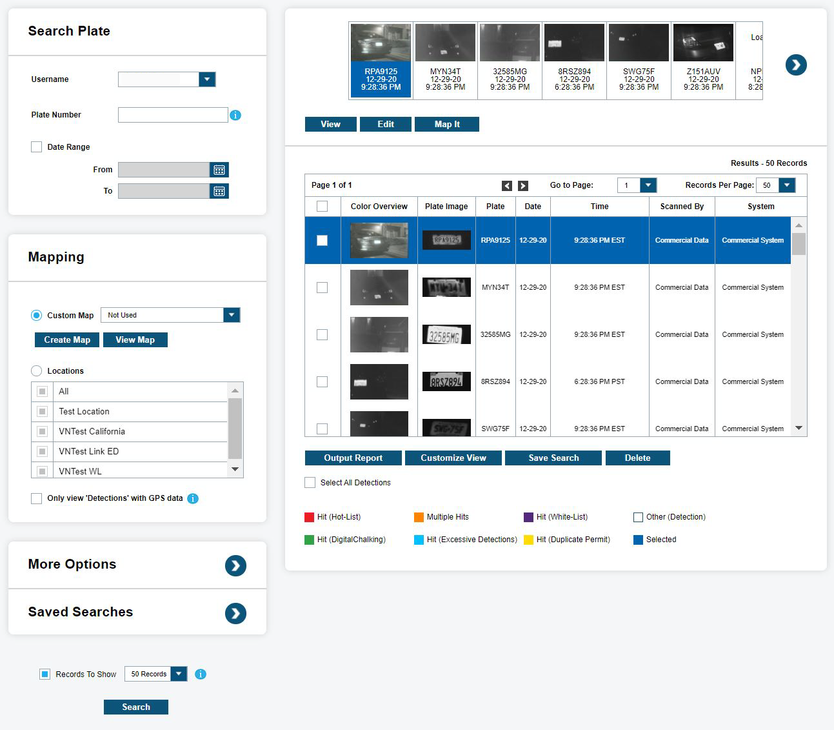
Task: Check Select All Detections box
Action: tap(310, 483)
